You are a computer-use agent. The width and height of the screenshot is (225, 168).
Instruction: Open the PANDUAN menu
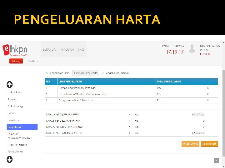click(67, 49)
